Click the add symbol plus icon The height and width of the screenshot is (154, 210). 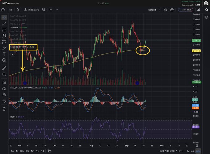click(3, 10)
